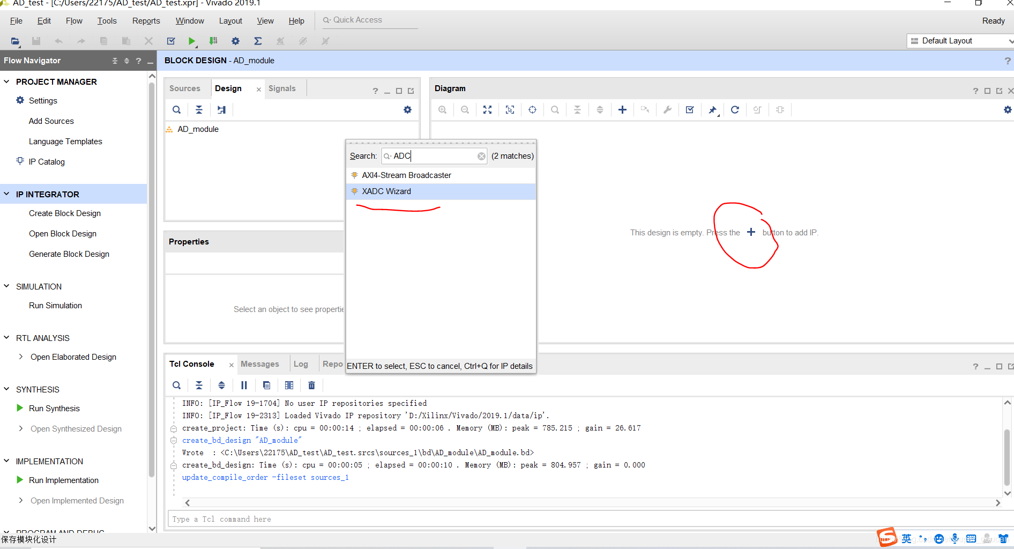Image resolution: width=1014 pixels, height=549 pixels.
Task: Select AD_module in Design tree
Action: [198, 129]
